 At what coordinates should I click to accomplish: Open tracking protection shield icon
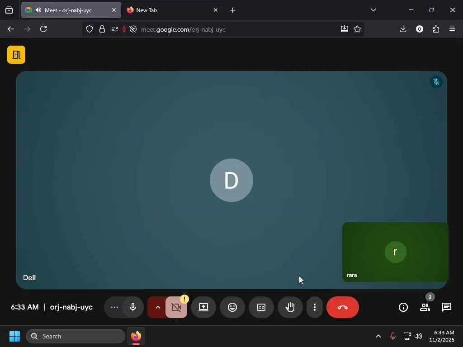click(x=90, y=29)
